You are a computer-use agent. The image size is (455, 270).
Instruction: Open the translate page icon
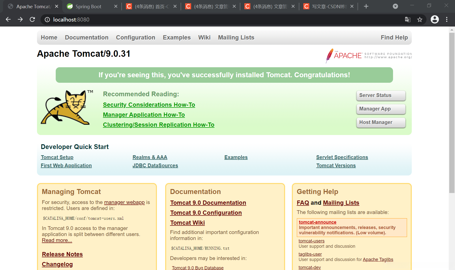[x=408, y=19]
